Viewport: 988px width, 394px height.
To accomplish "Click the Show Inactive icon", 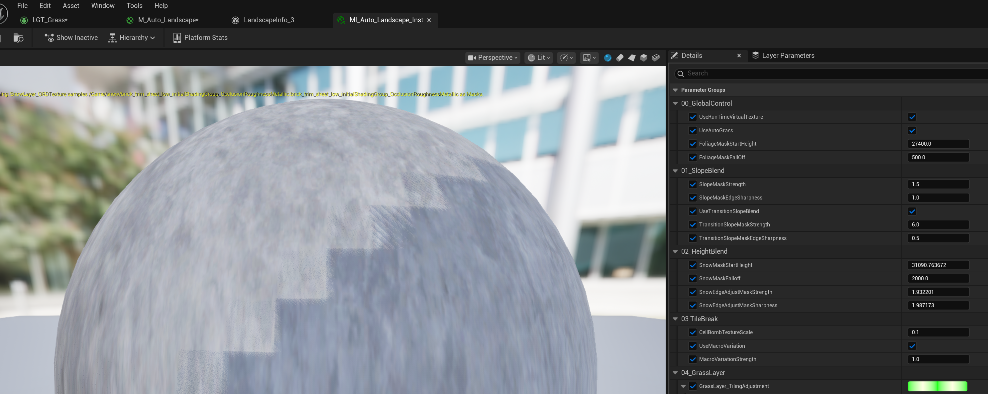I will pos(49,38).
